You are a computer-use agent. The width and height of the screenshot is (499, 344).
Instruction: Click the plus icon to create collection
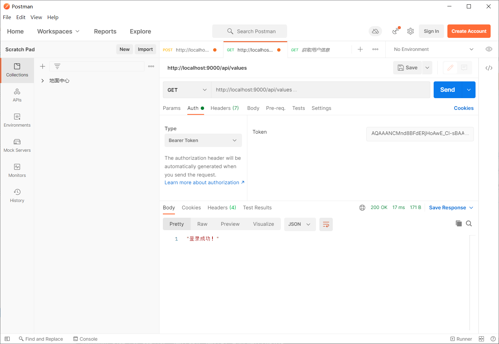point(43,66)
